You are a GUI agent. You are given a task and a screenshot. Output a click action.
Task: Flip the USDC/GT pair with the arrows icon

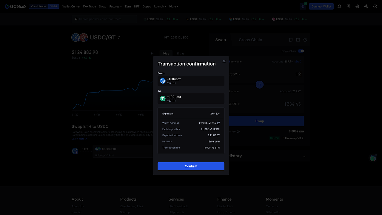tap(119, 37)
